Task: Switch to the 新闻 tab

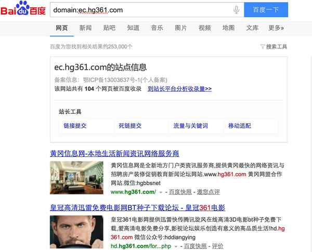Action: tap(85, 28)
